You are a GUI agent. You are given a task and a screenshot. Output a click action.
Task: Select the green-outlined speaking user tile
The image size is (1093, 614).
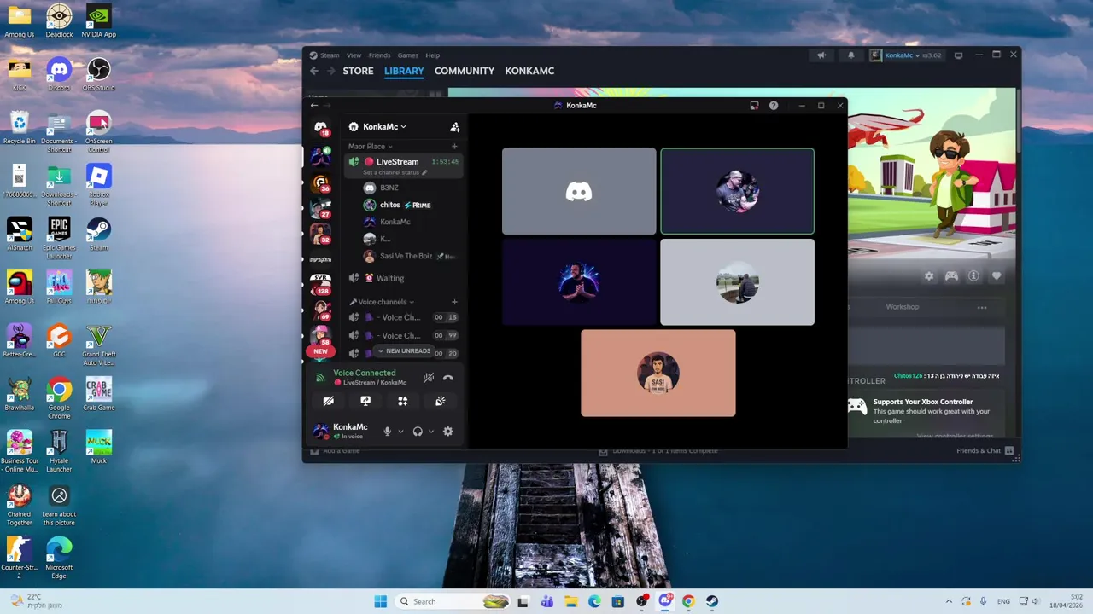(737, 191)
